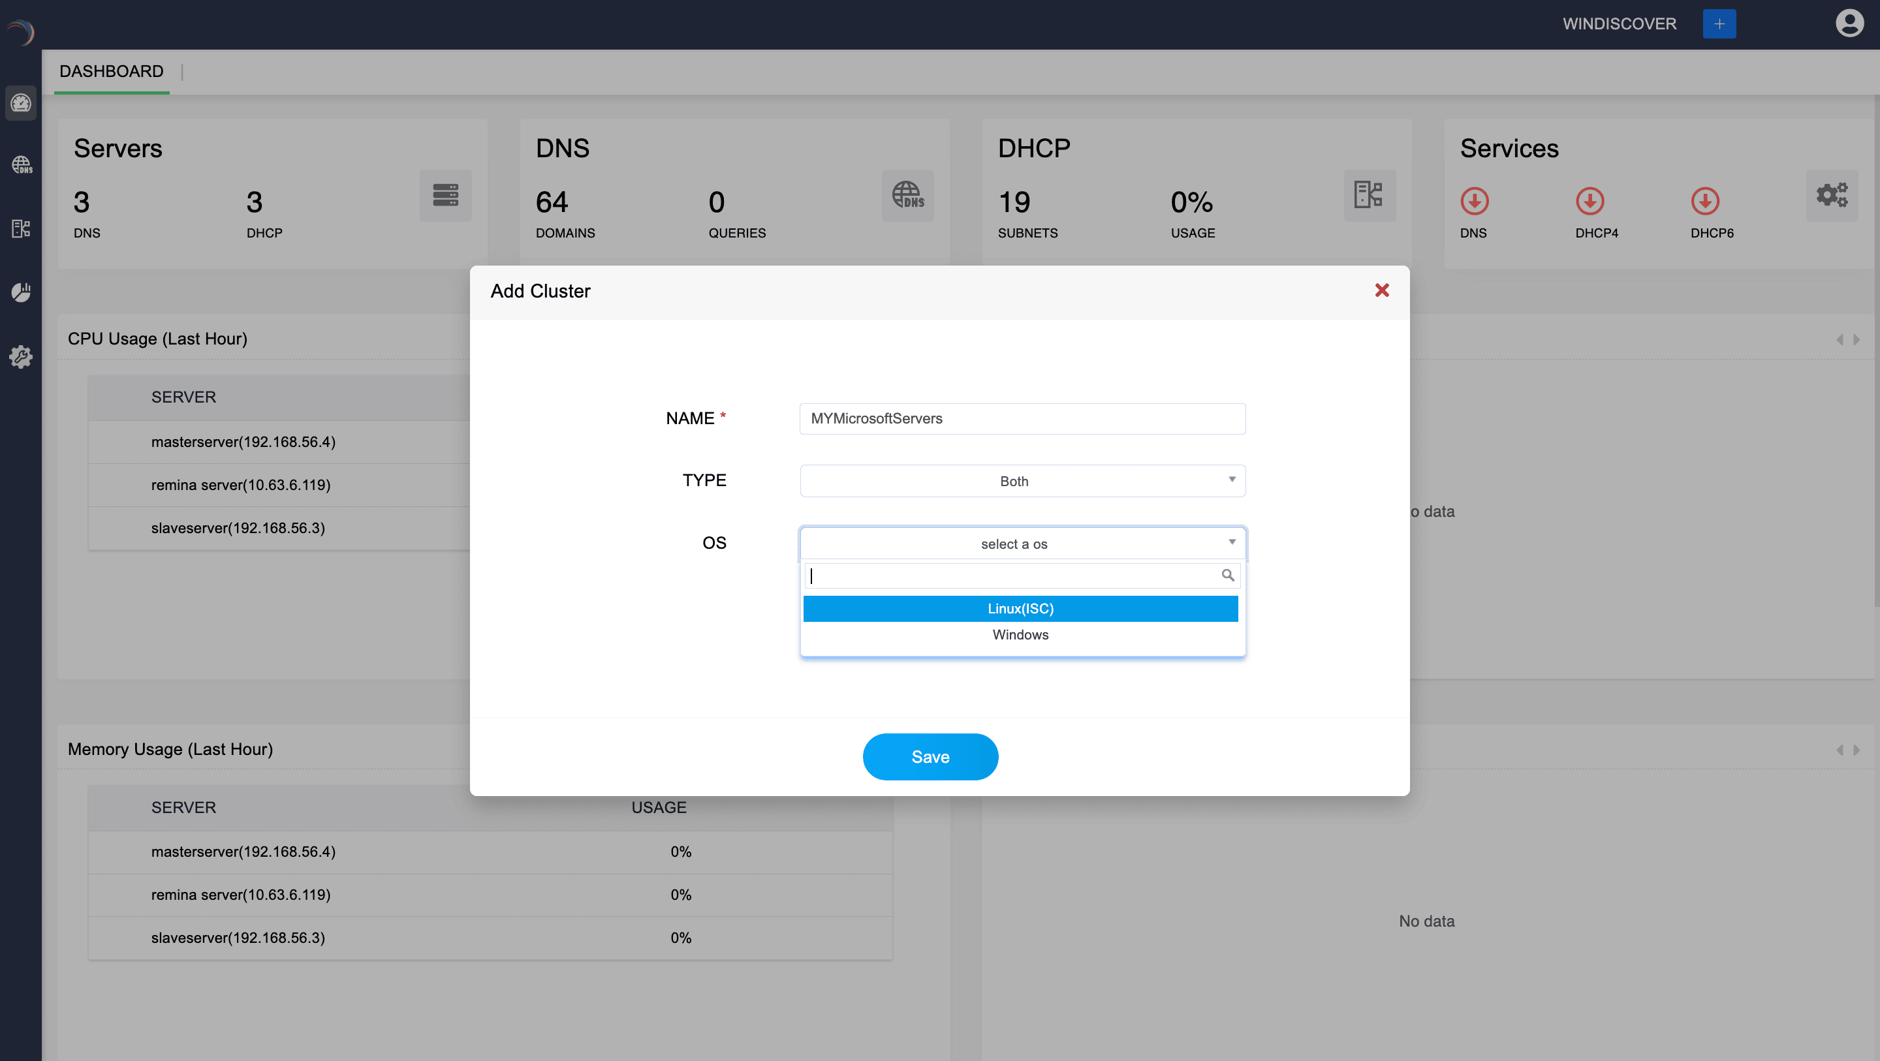Open the TYPE dropdown showing Both
The image size is (1880, 1061).
pyautogui.click(x=1022, y=481)
